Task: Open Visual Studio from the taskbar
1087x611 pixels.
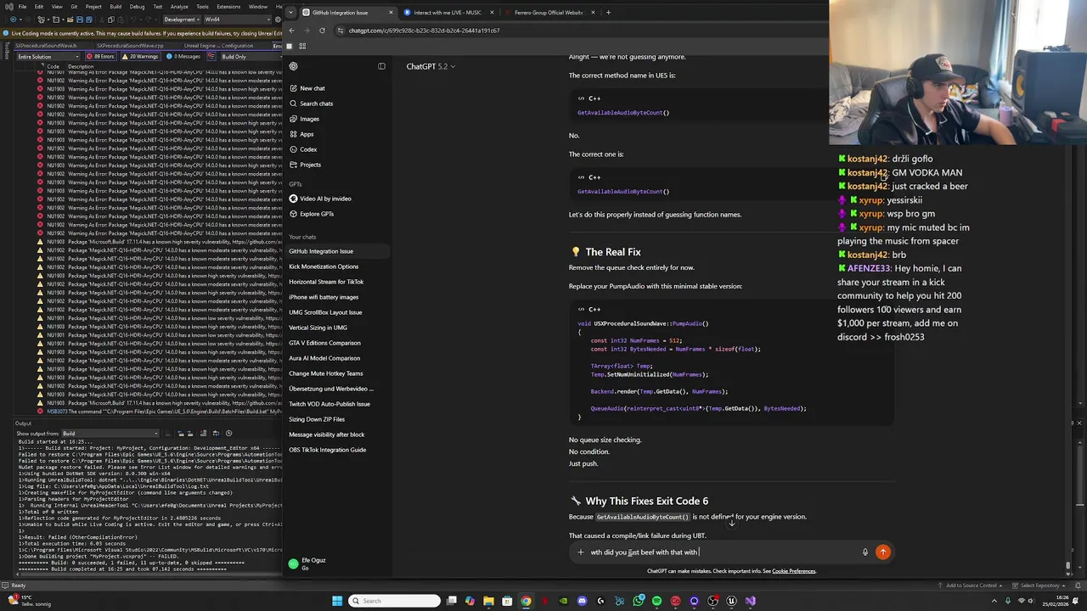Action: click(750, 601)
